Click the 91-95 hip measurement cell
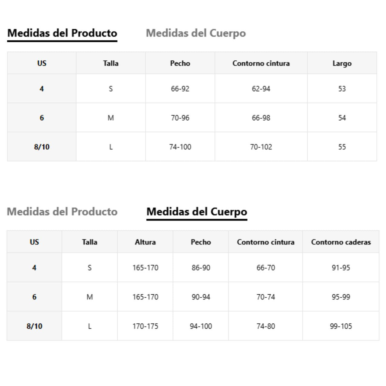Image resolution: width=386 pixels, height=386 pixels. click(x=341, y=267)
